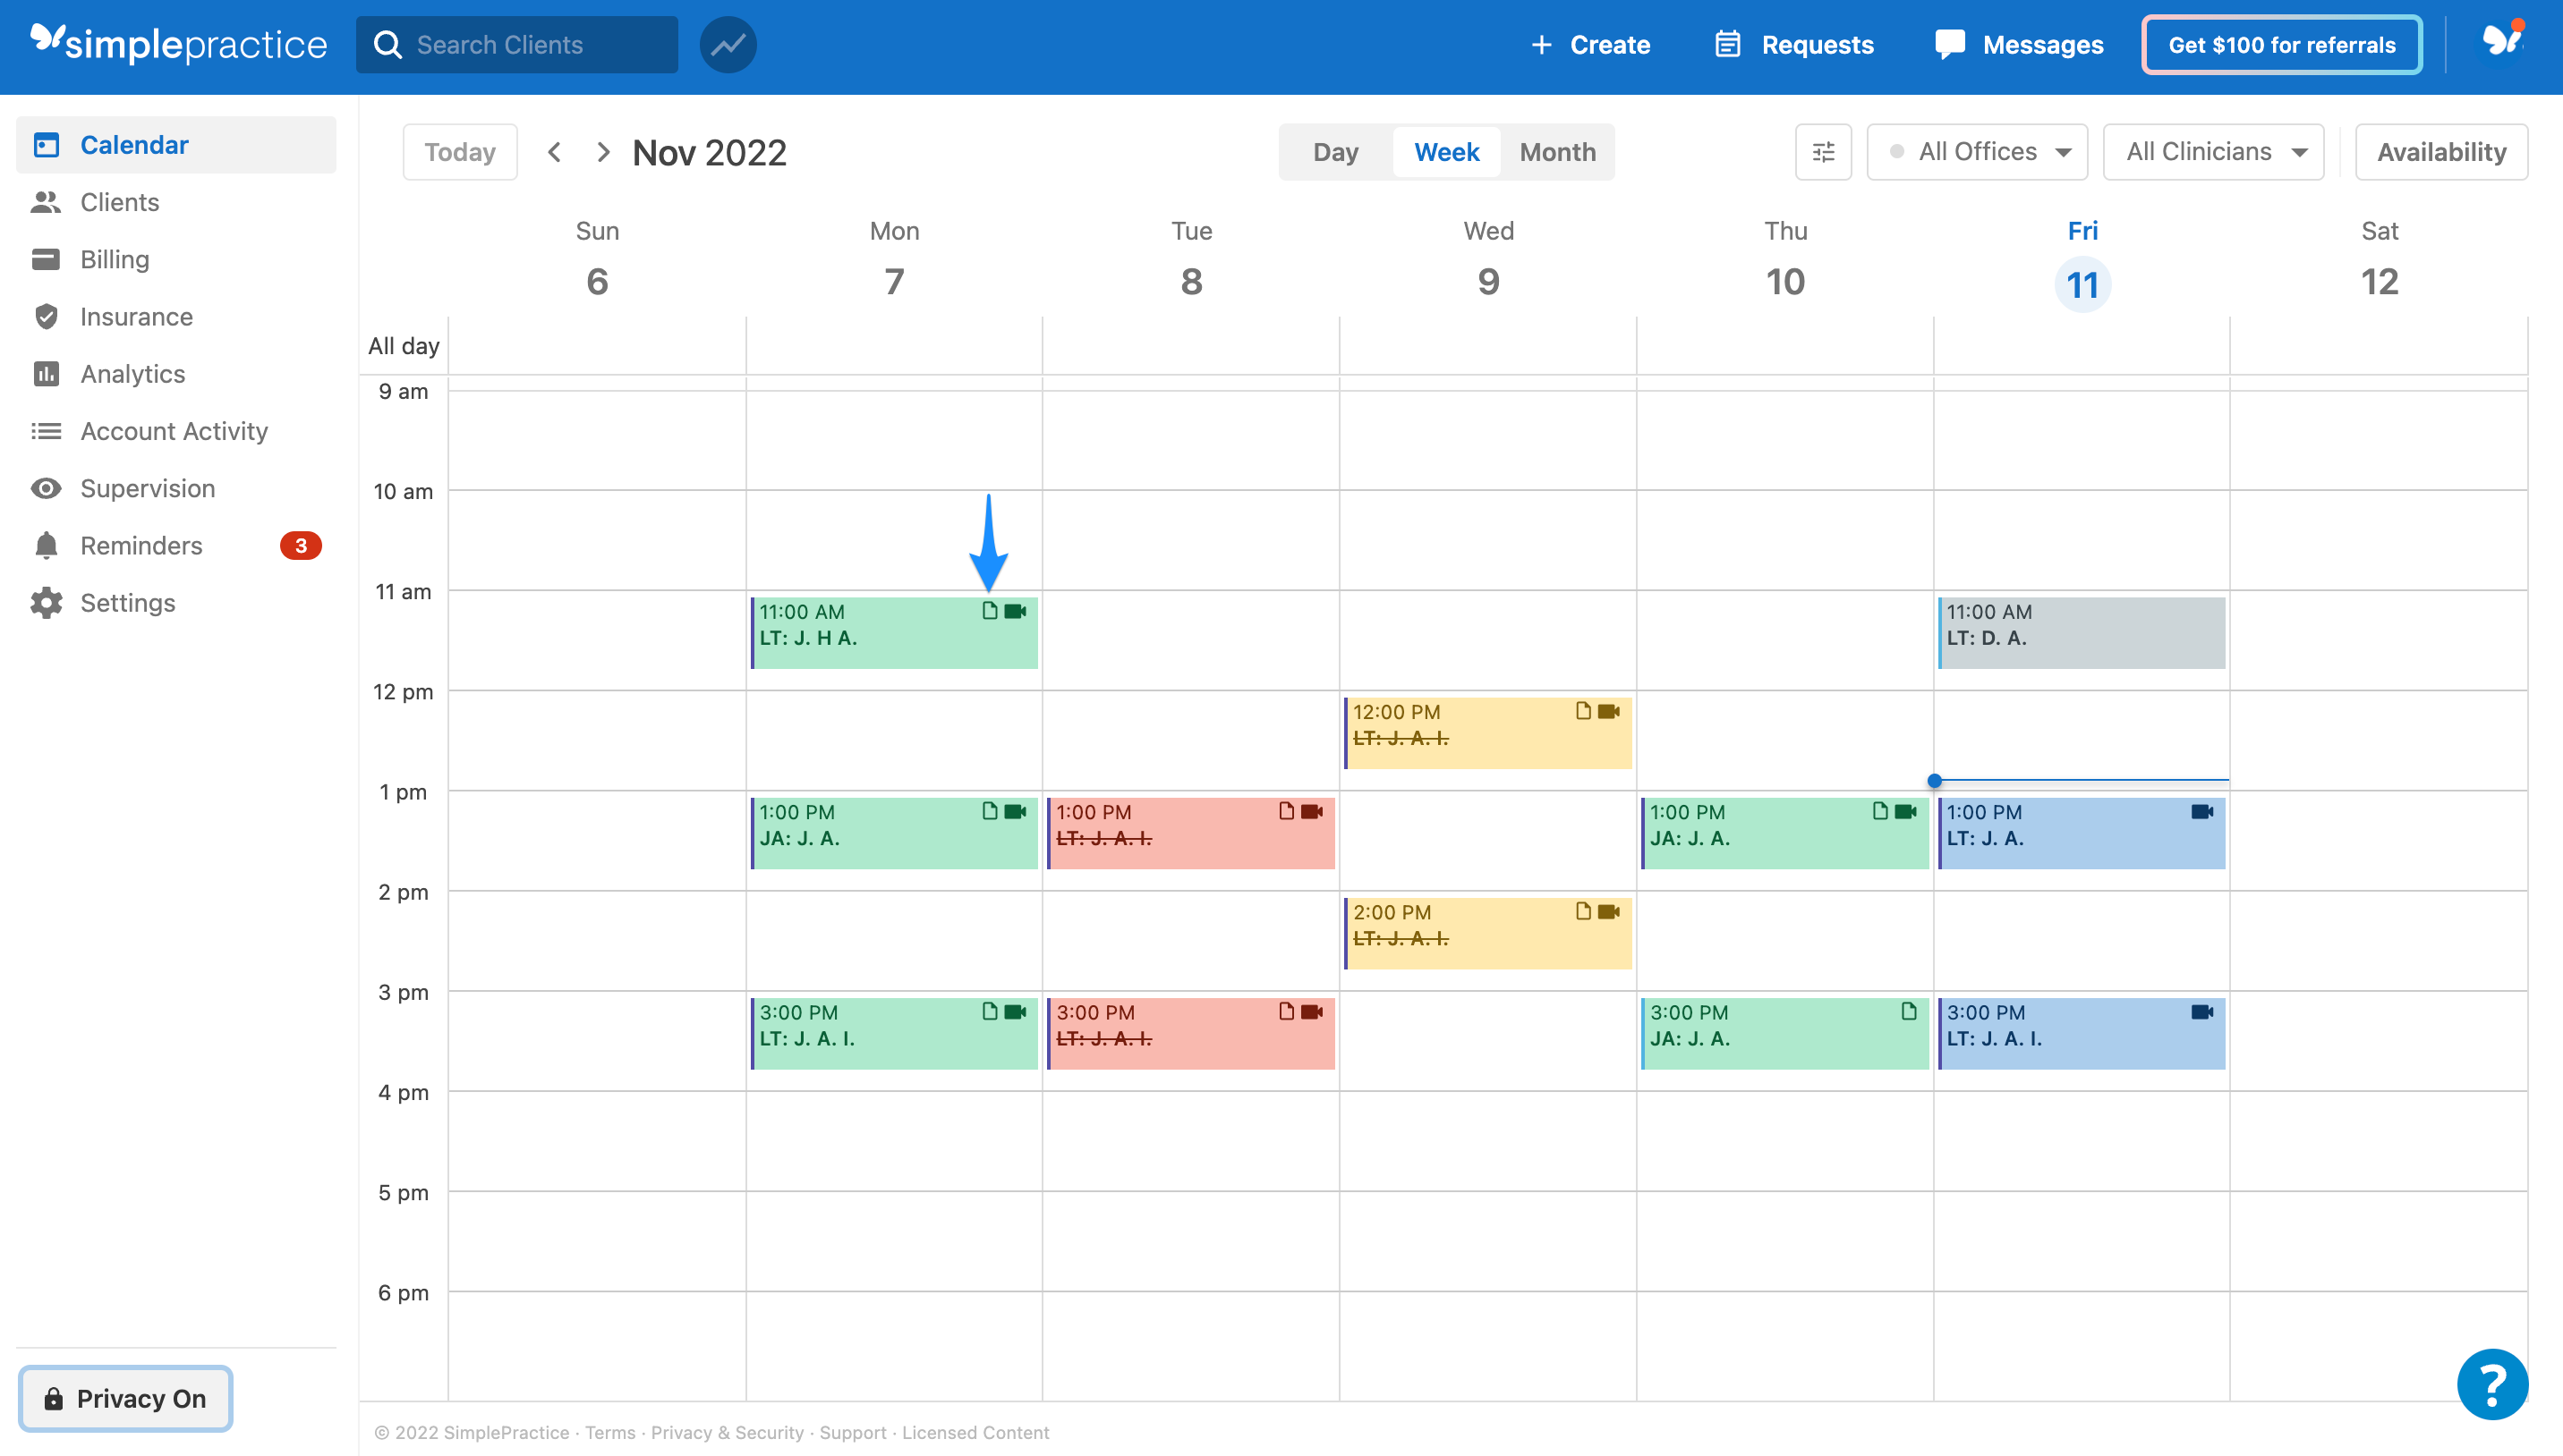Switch to Day view
The width and height of the screenshot is (2563, 1456).
1334,151
